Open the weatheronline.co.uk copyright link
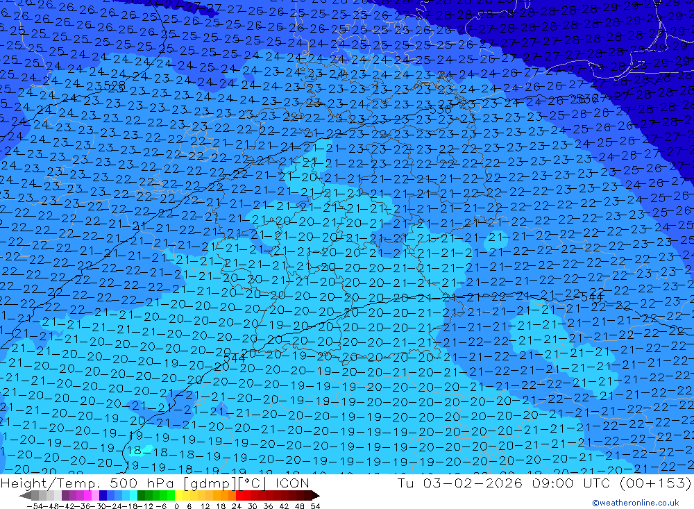694x509 pixels. (x=636, y=503)
